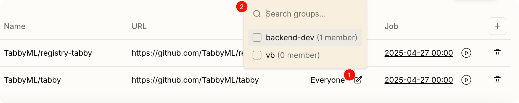Delete the TabbyML/tabby repository
The height and width of the screenshot is (103, 519).
coord(497,80)
